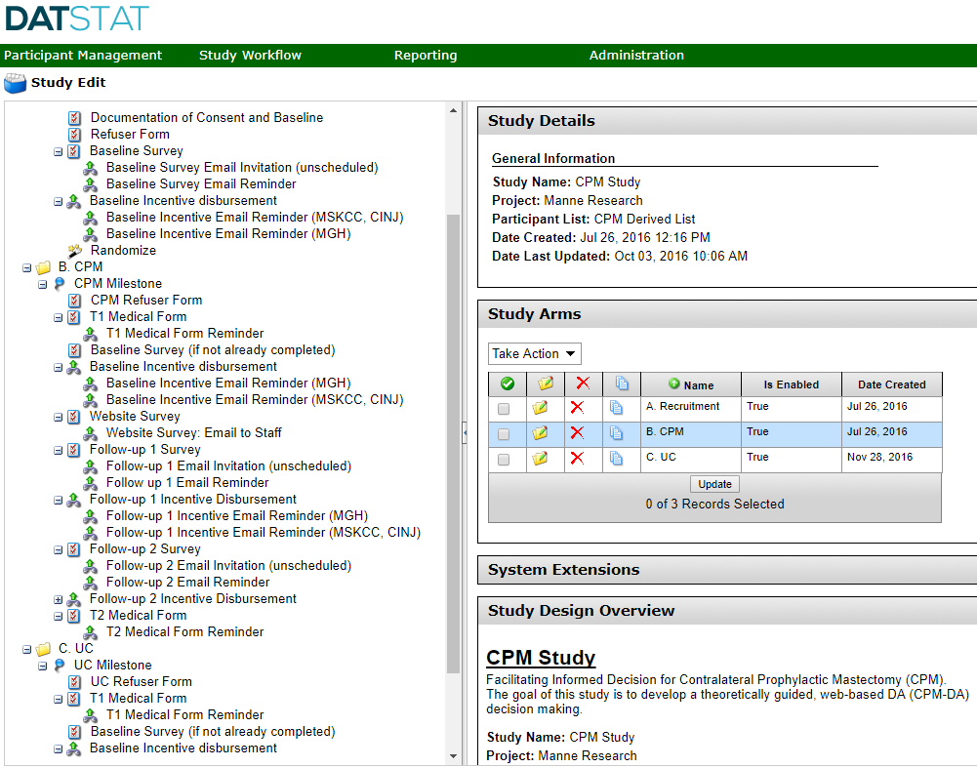Expand the Follow-up 2 Incentive Disbursement node
Screen dimensions: 977x768
point(58,600)
